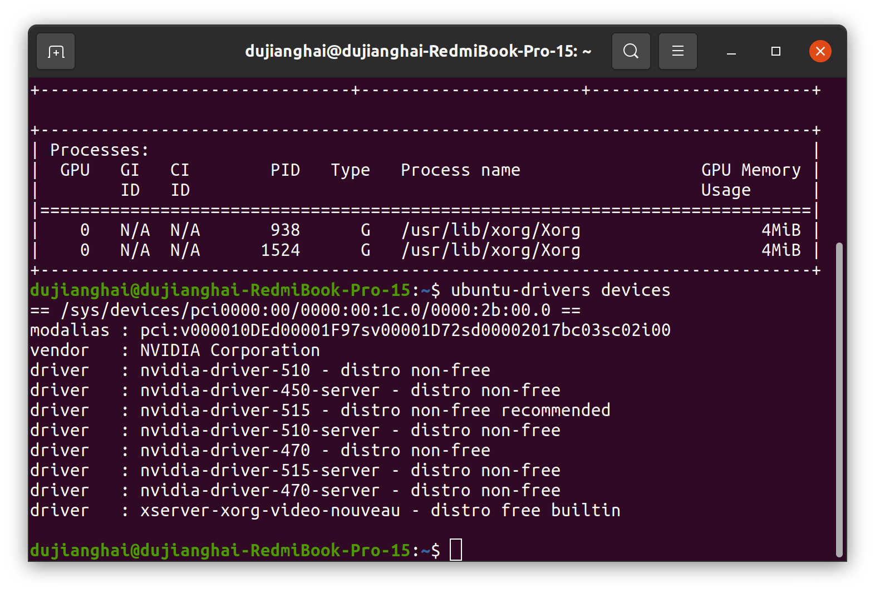Open a new terminal tab
The image size is (875, 593).
click(56, 52)
